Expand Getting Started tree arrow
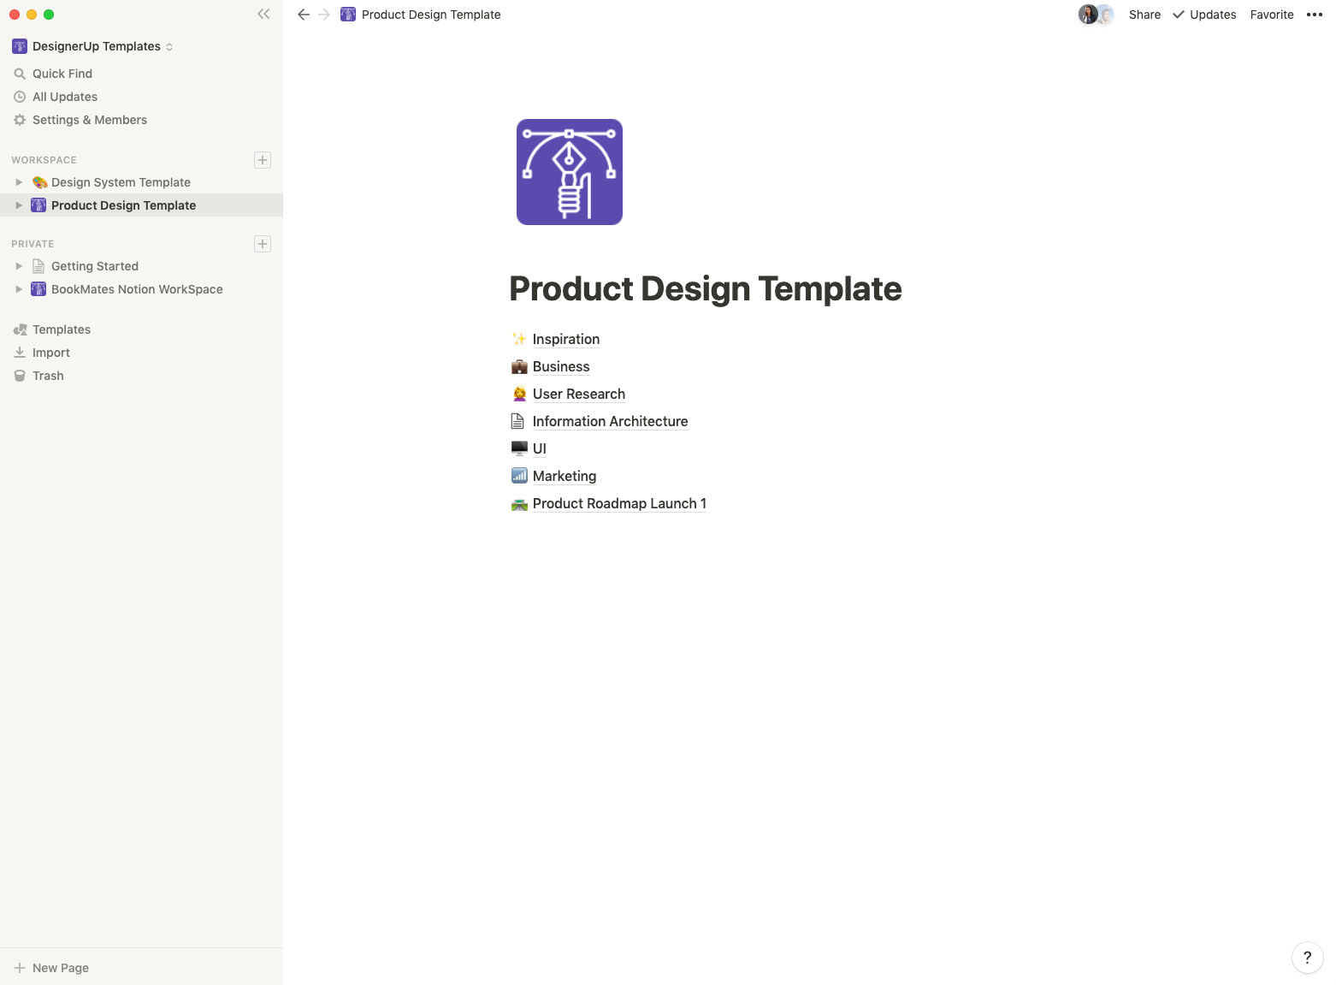 [19, 266]
